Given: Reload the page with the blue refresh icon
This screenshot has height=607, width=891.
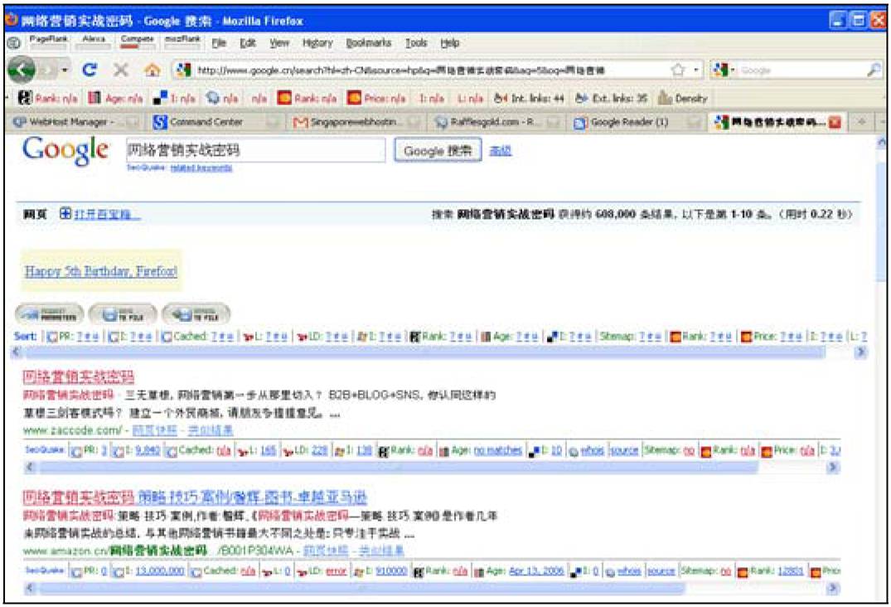Looking at the screenshot, I should click(90, 70).
